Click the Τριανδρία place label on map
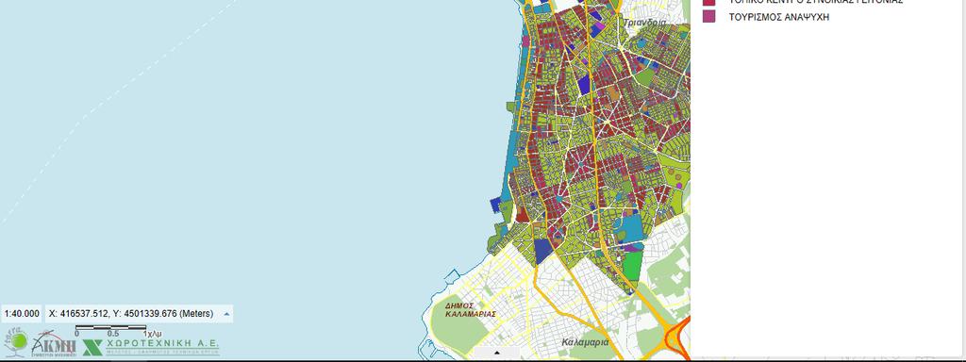966x362 pixels. click(x=644, y=23)
